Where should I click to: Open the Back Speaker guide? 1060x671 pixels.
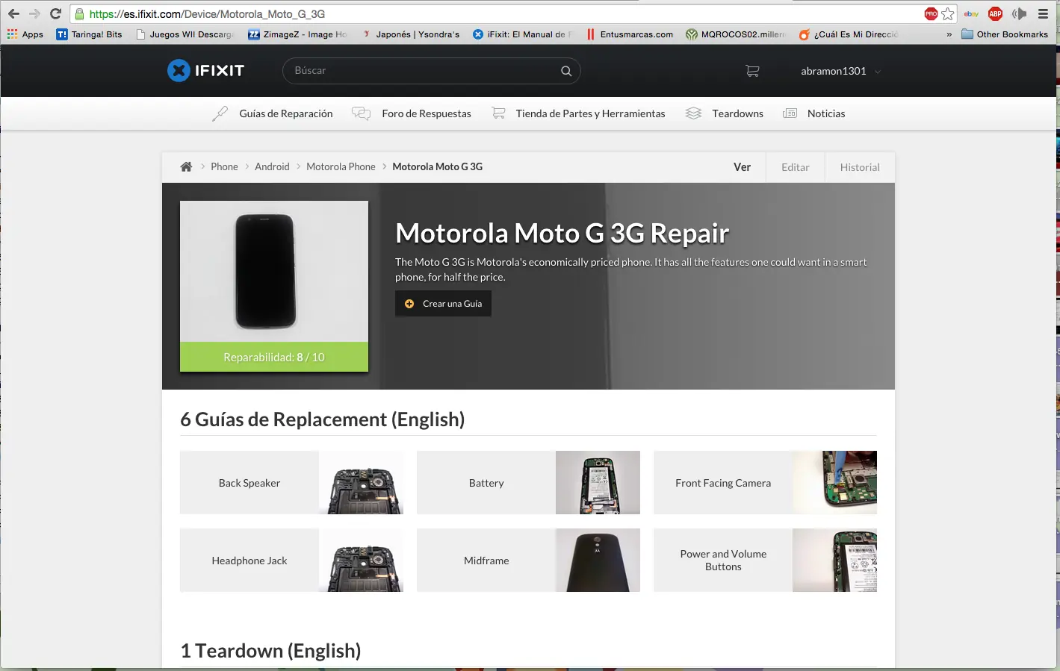point(291,483)
